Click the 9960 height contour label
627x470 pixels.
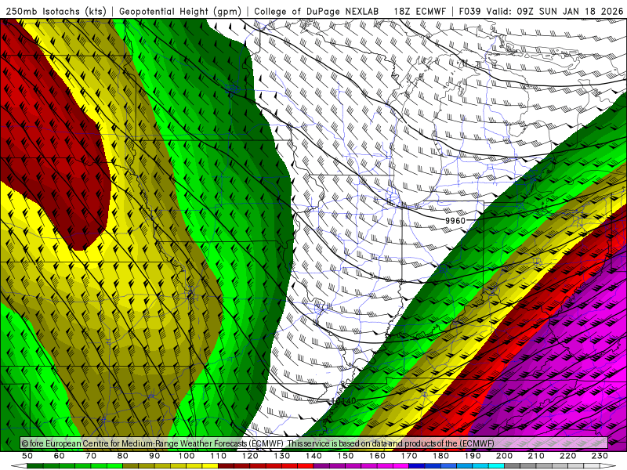click(x=455, y=221)
